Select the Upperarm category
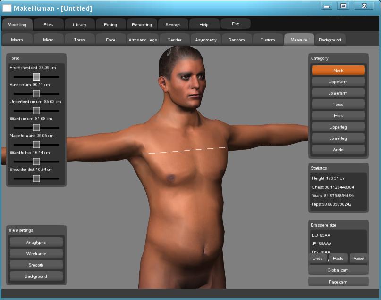381x300 pixels. click(x=338, y=81)
